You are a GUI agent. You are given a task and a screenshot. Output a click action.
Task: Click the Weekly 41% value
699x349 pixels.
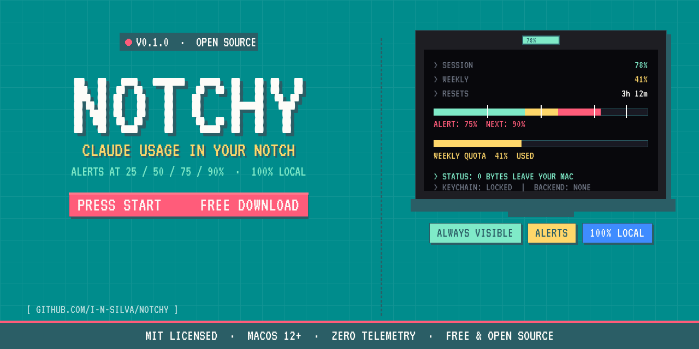pyautogui.click(x=641, y=80)
